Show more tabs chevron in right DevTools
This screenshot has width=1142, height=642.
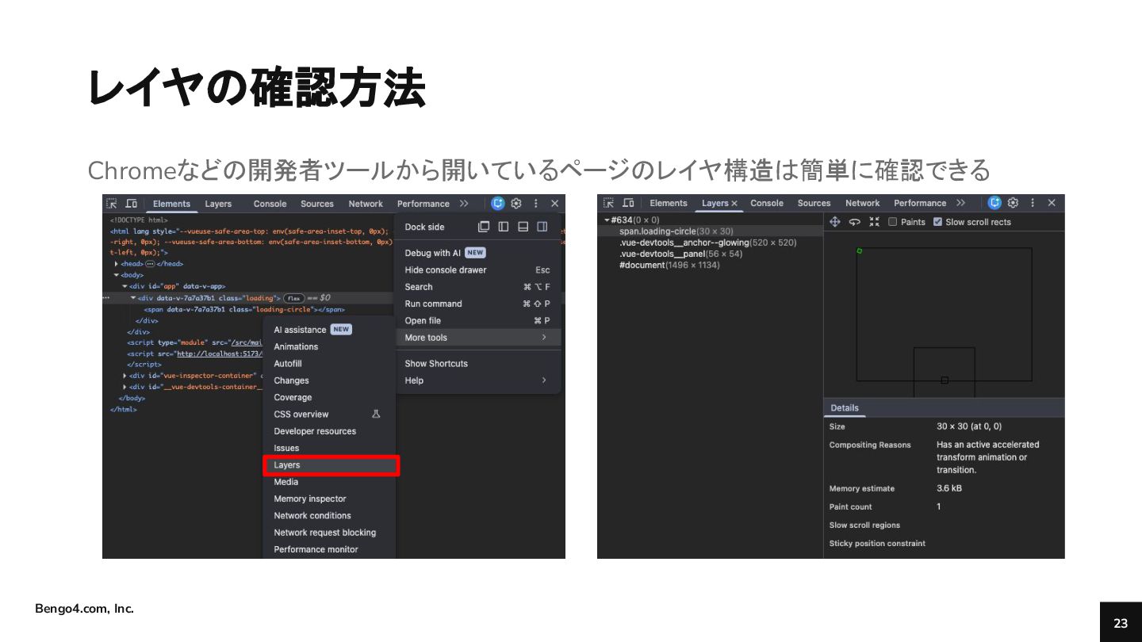(960, 203)
